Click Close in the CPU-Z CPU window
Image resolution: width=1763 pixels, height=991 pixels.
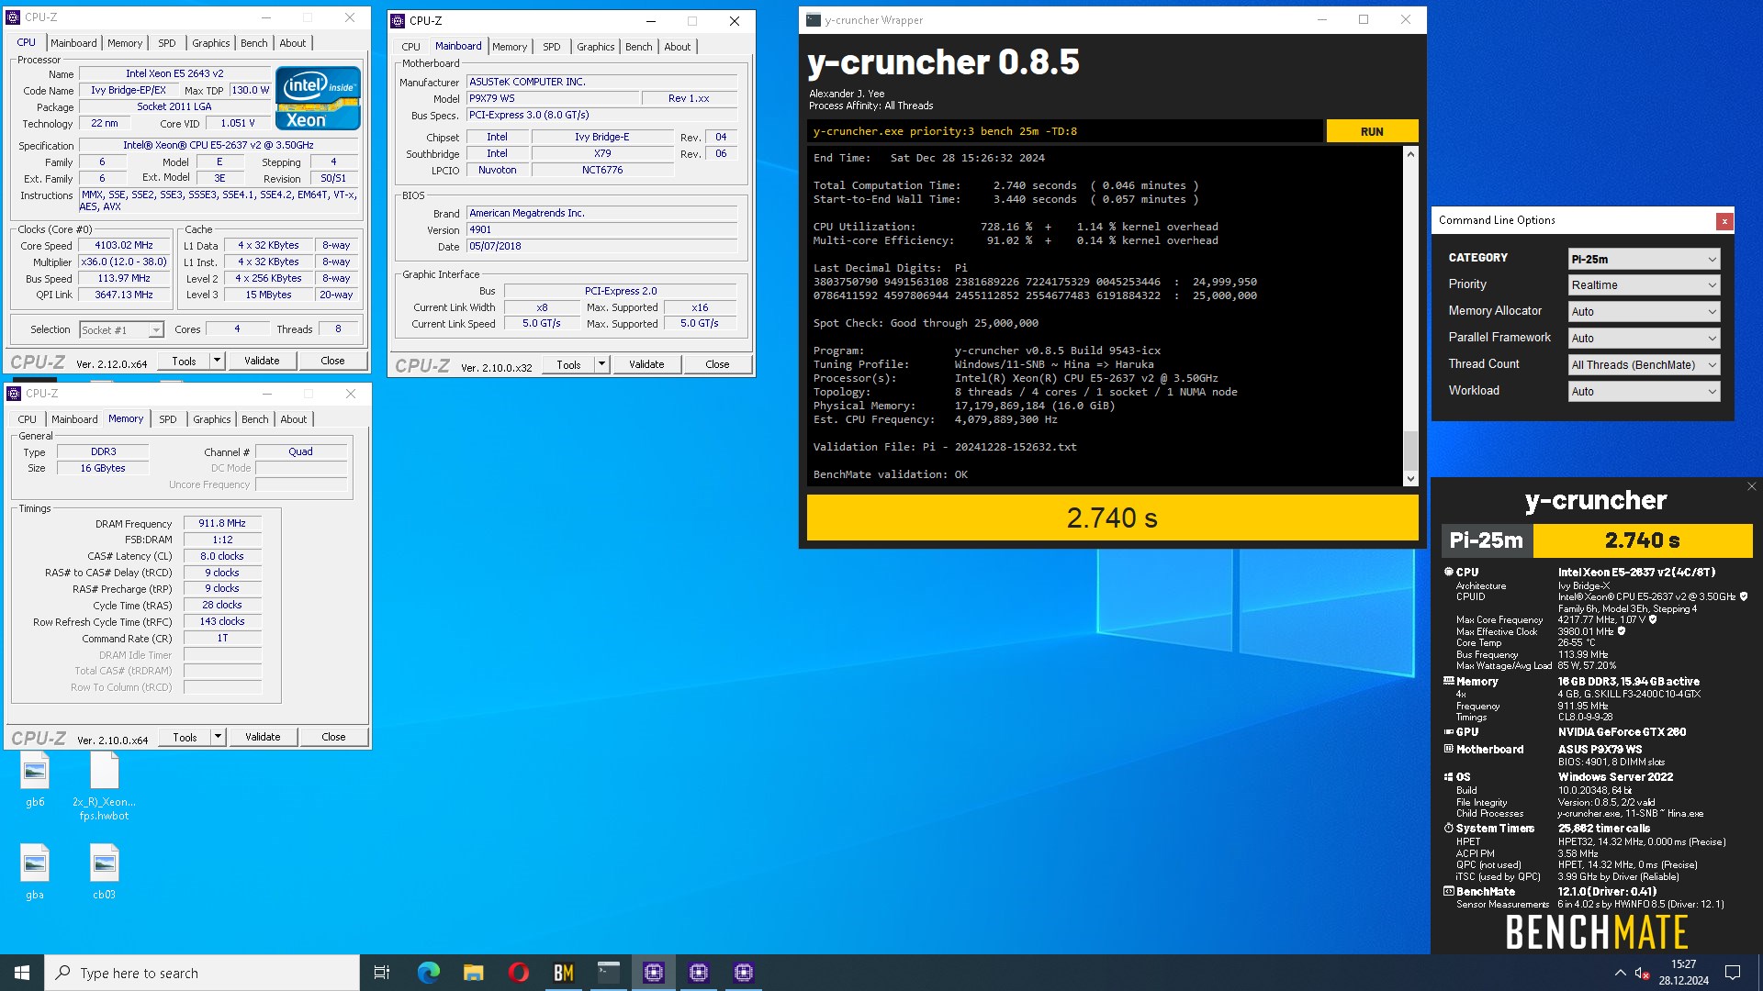332,361
